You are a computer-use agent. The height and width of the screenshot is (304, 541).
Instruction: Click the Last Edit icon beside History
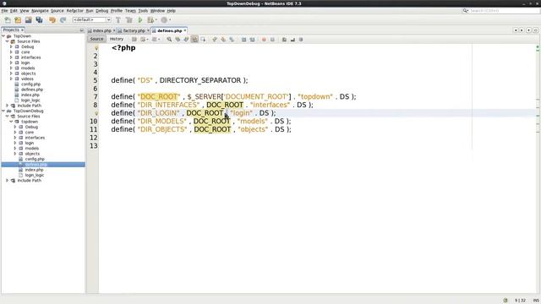pos(134,40)
